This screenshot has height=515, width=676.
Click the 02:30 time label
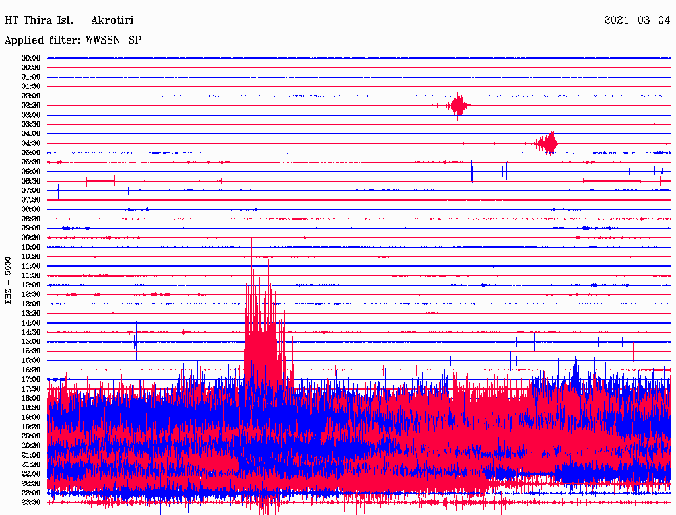point(31,106)
